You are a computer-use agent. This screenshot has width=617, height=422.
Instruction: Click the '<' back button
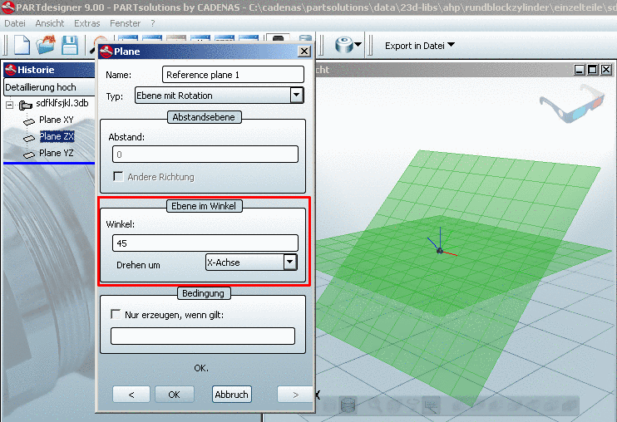[131, 394]
